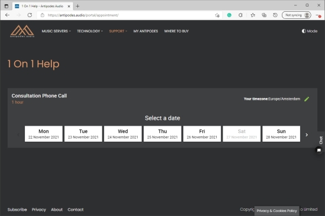Click the green Grammarly extension icon
The image size is (325, 216).
[x=229, y=15]
